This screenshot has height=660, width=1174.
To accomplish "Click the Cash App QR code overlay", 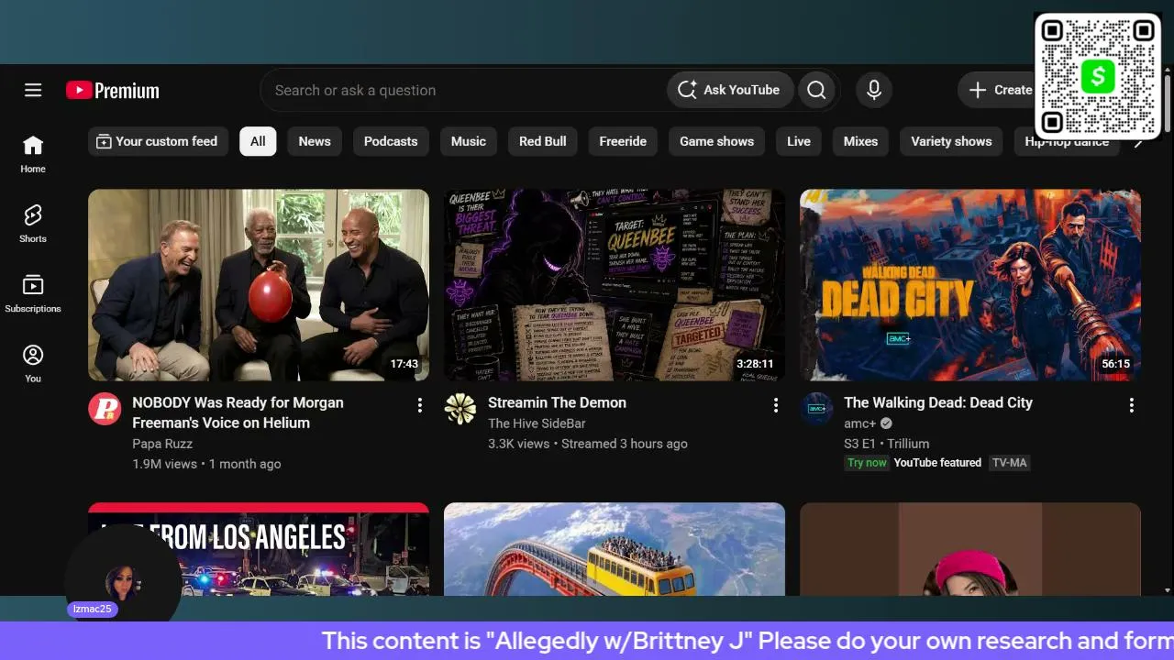I will click(1098, 76).
